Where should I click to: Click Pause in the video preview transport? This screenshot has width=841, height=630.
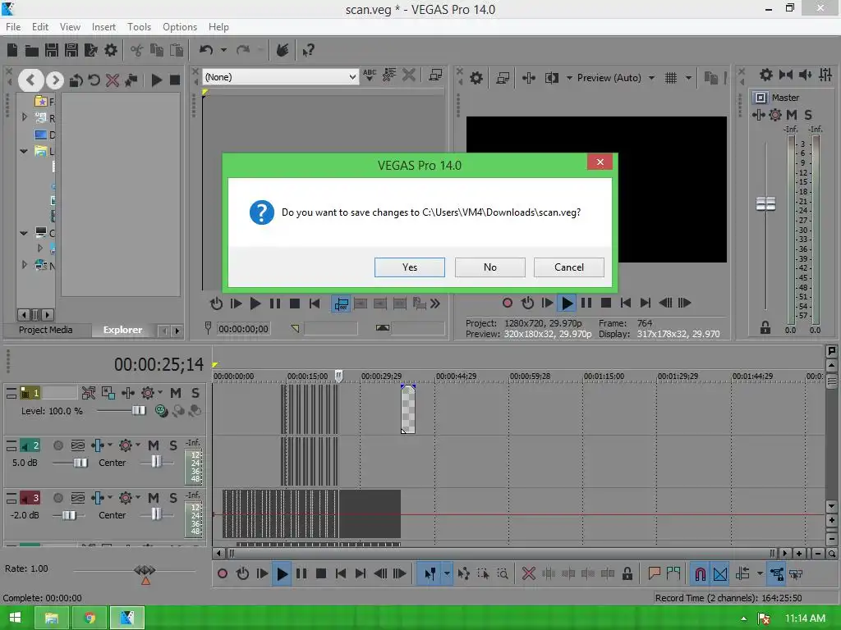point(586,304)
